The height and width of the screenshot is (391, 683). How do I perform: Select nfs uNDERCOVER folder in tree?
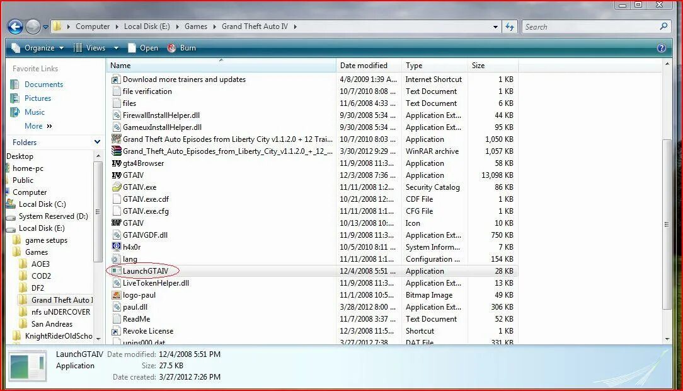coord(60,312)
